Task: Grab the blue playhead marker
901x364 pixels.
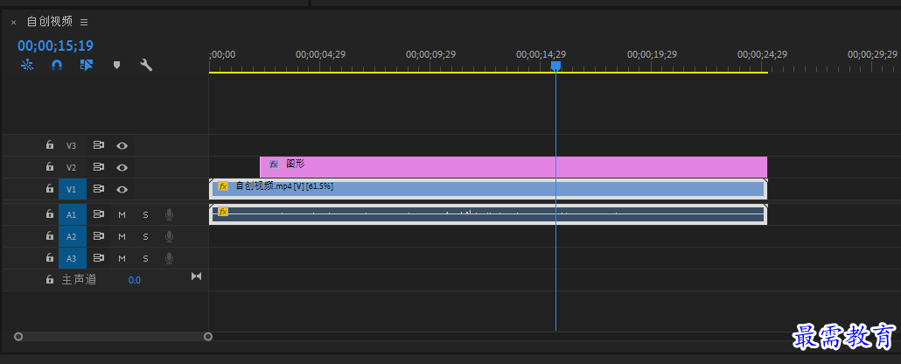Action: [x=555, y=66]
